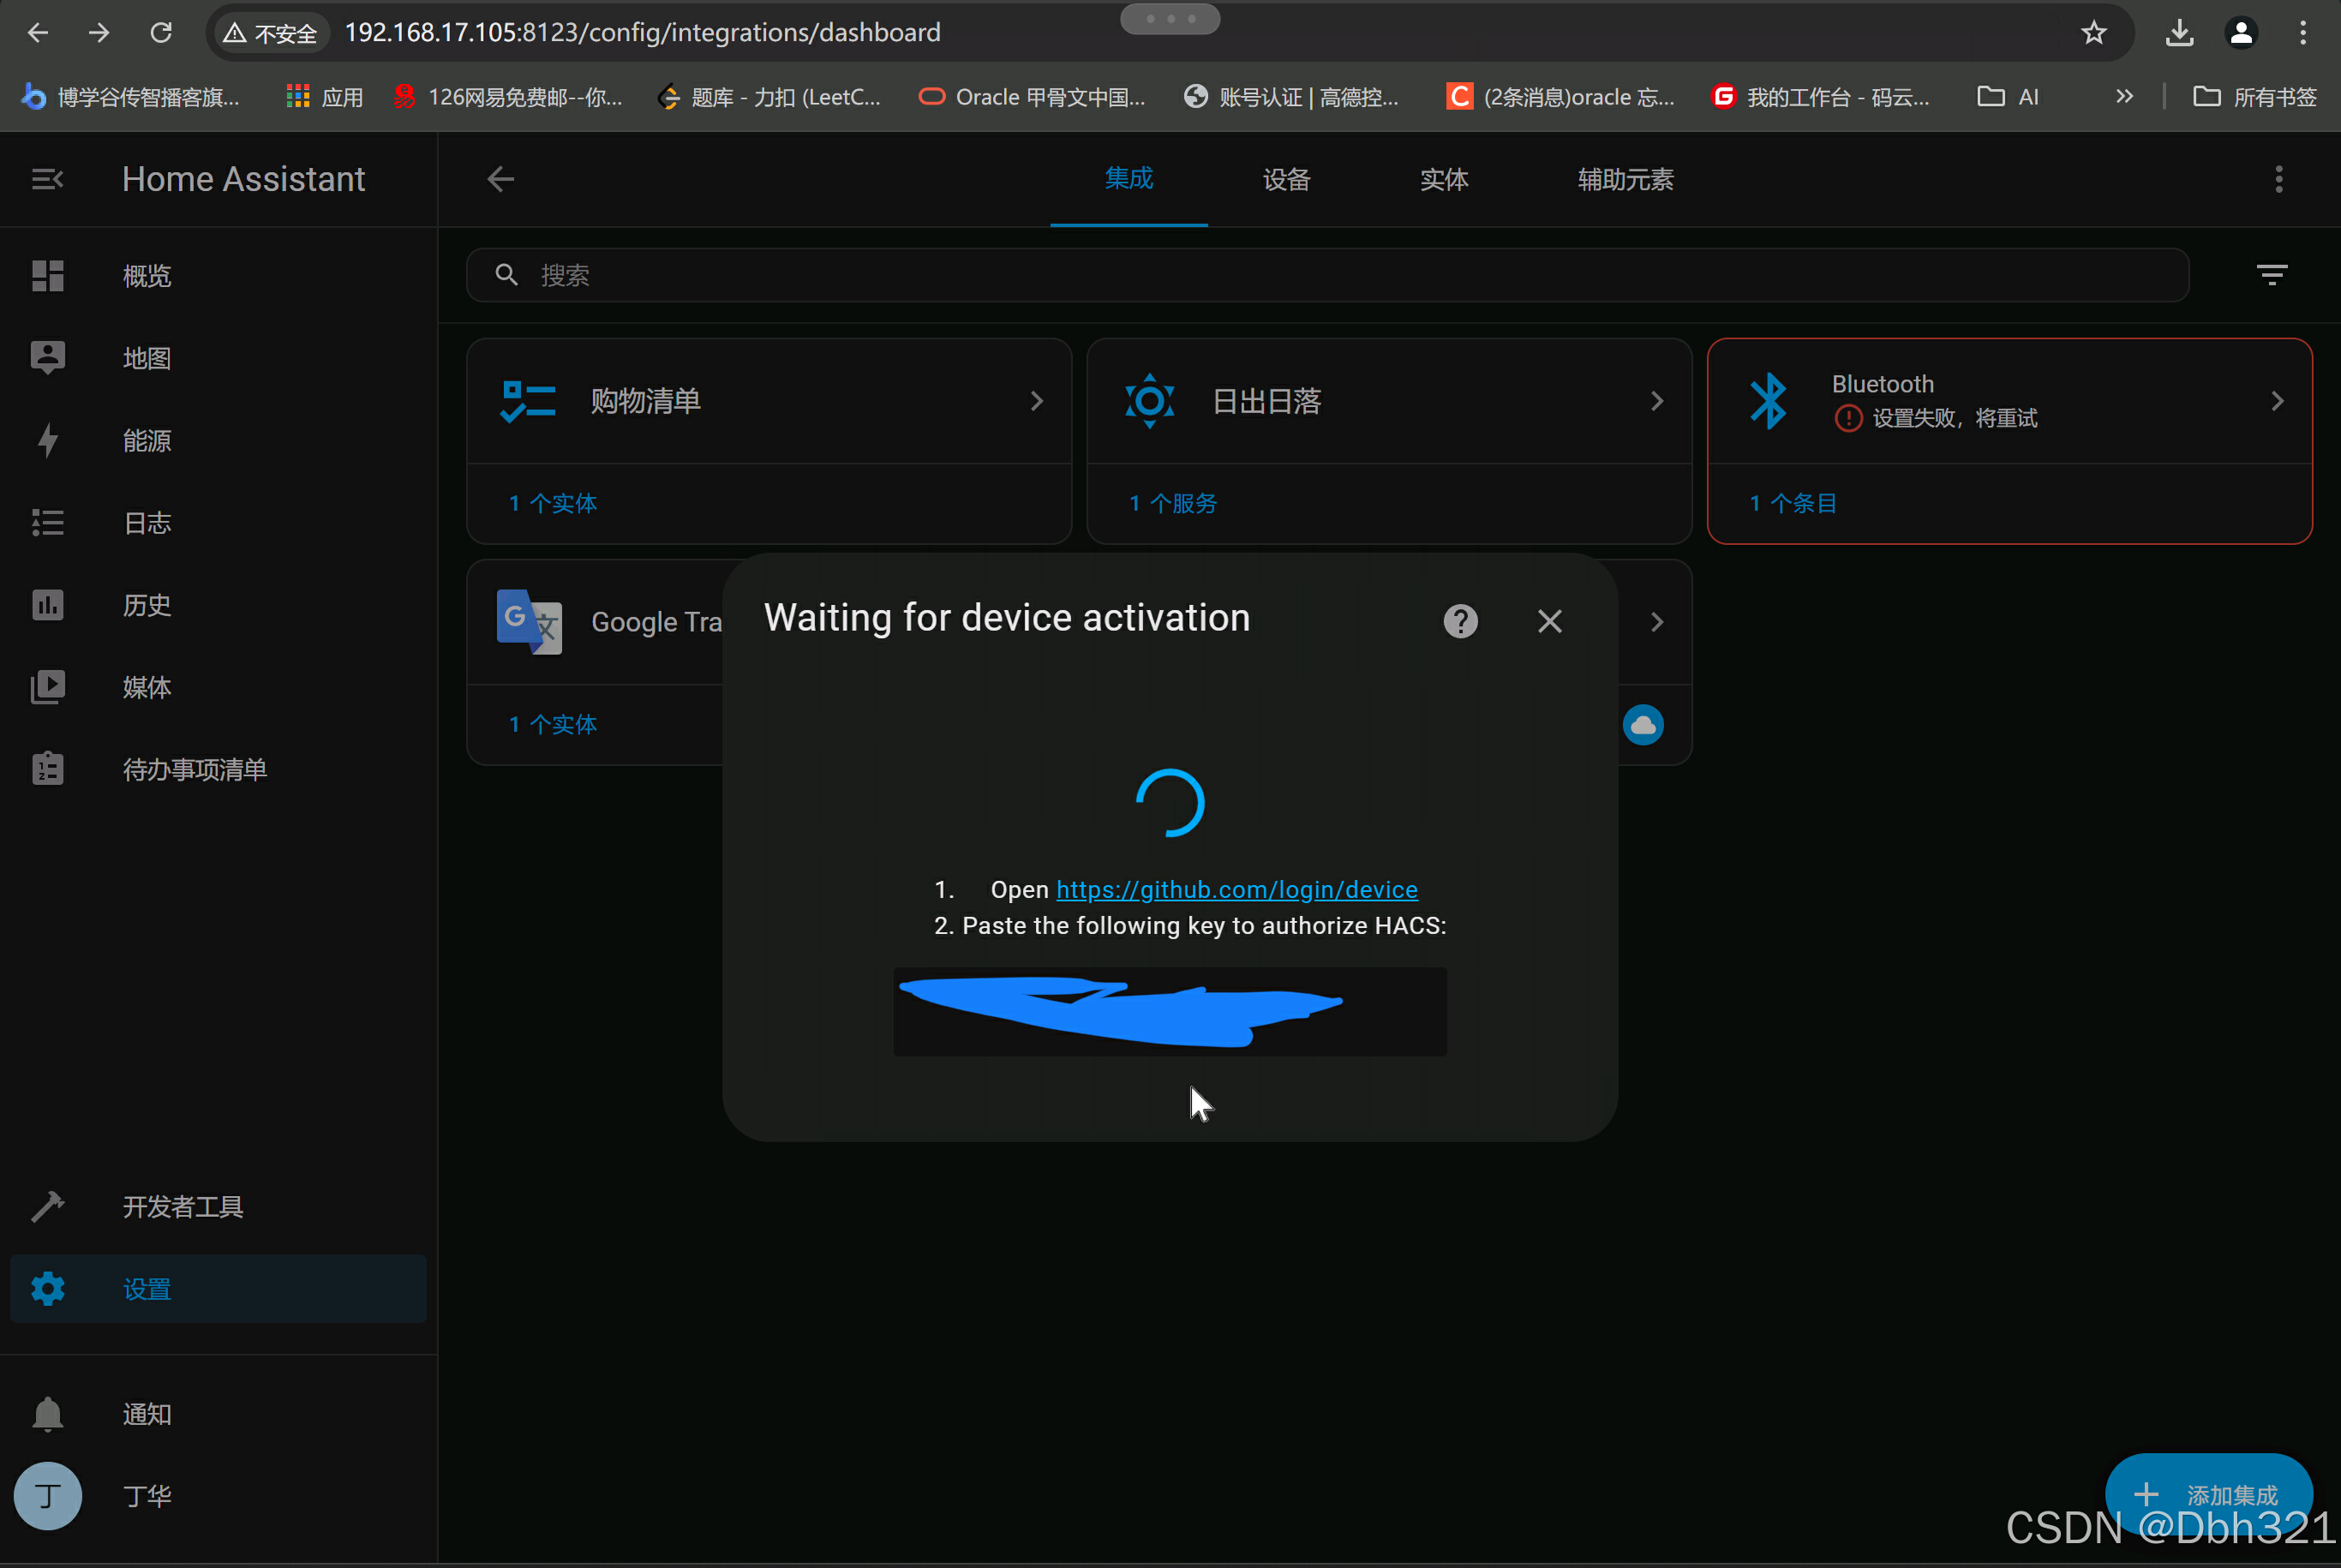Collapse the Home Assistant sidebar menu
Viewport: 2341px width, 1568px height.
point(47,179)
